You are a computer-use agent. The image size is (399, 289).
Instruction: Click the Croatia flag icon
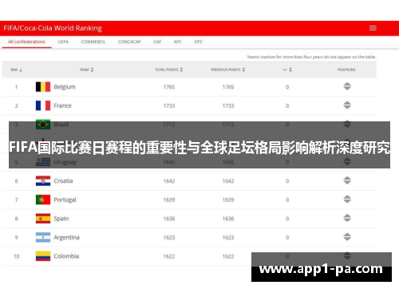pos(43,181)
